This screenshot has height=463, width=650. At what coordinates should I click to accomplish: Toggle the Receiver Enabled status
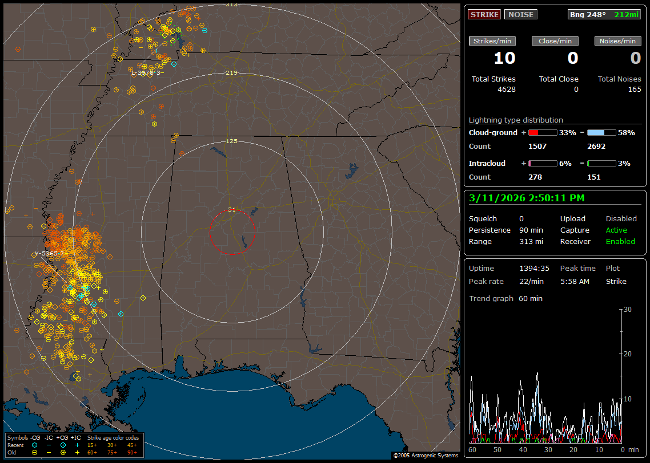pos(620,241)
